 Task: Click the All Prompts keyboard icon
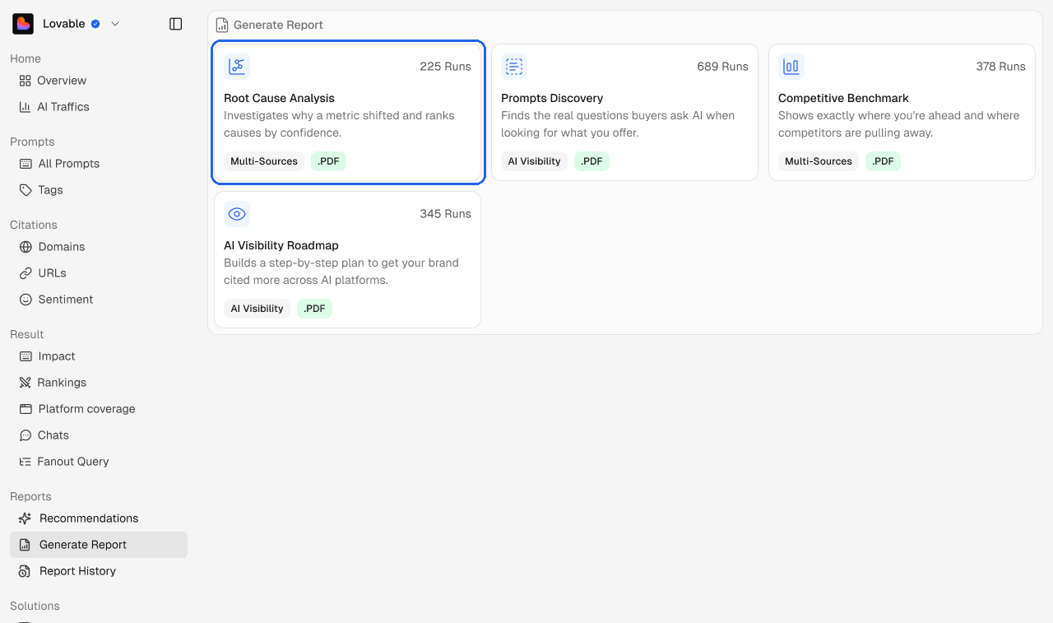tap(26, 164)
